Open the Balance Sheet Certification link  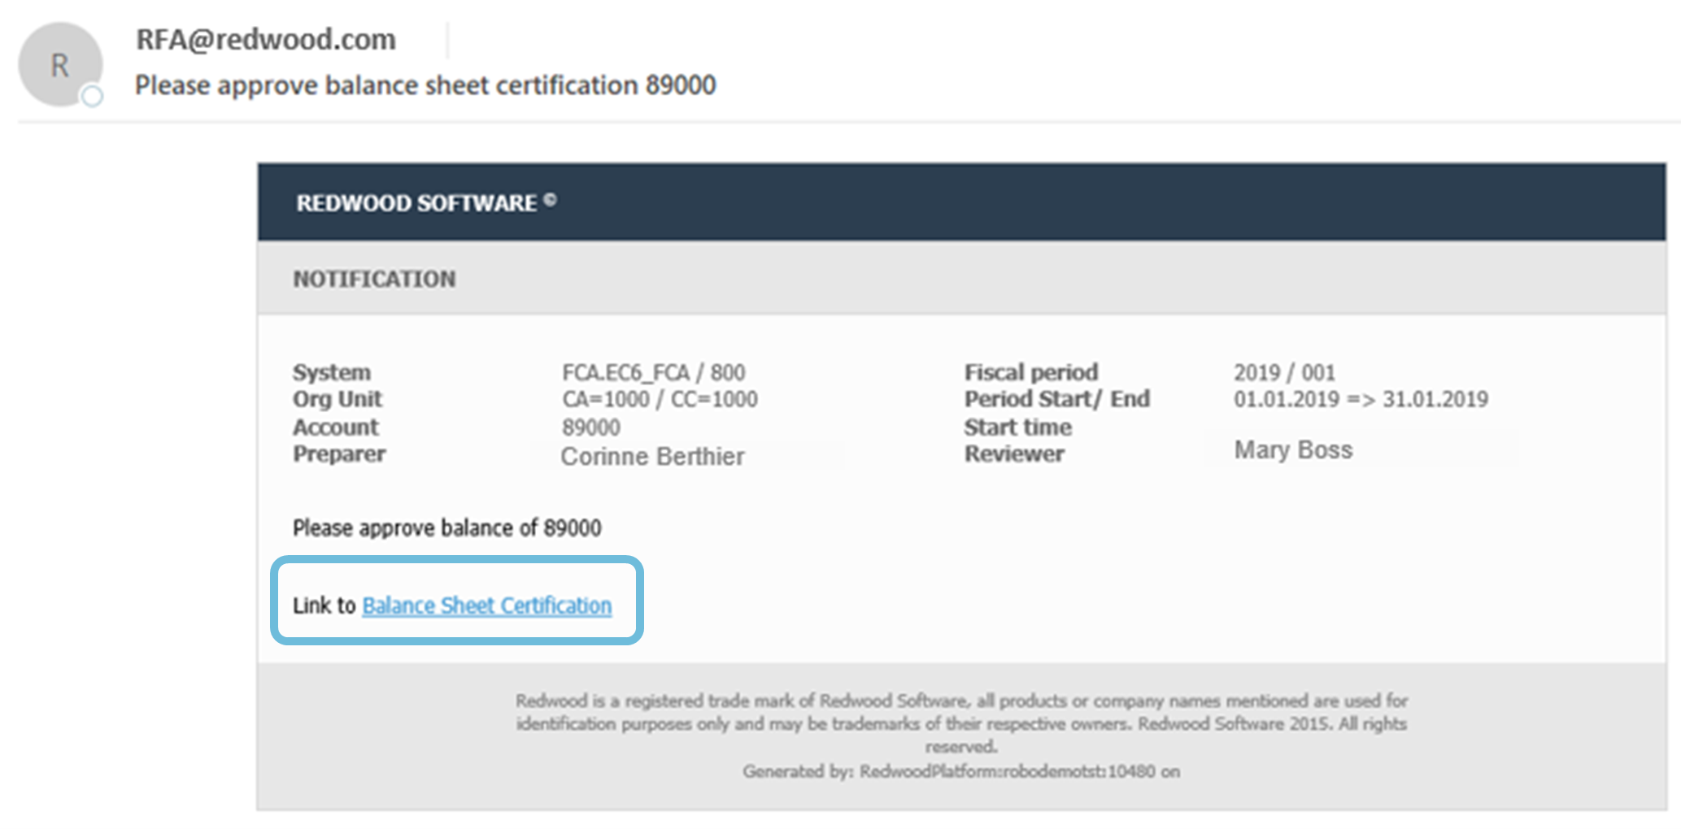click(486, 605)
